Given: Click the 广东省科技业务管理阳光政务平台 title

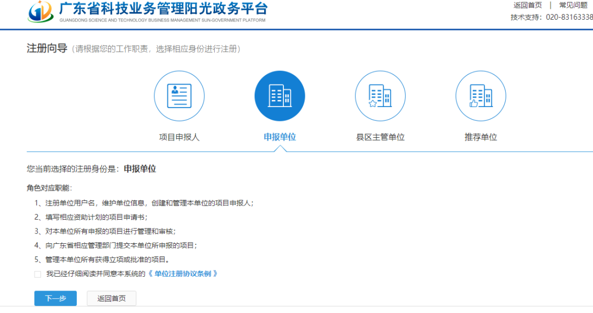Looking at the screenshot, I should (x=163, y=9).
